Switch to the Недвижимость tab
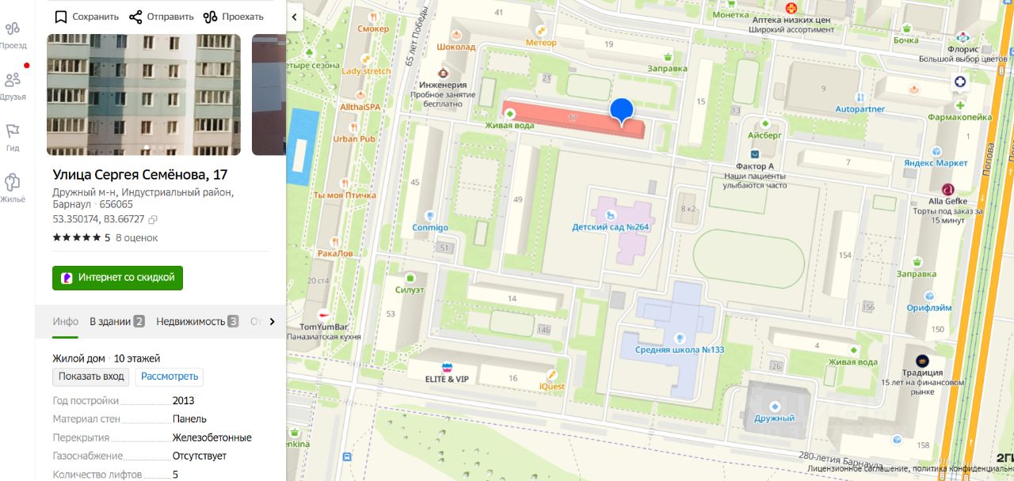This screenshot has width=1014, height=481. (197, 321)
